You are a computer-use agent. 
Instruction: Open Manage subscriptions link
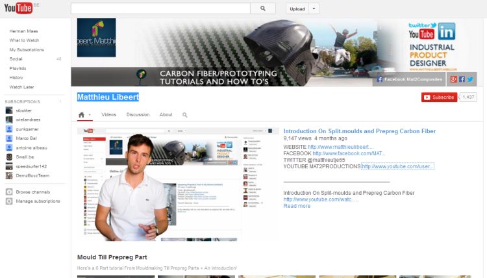point(38,201)
